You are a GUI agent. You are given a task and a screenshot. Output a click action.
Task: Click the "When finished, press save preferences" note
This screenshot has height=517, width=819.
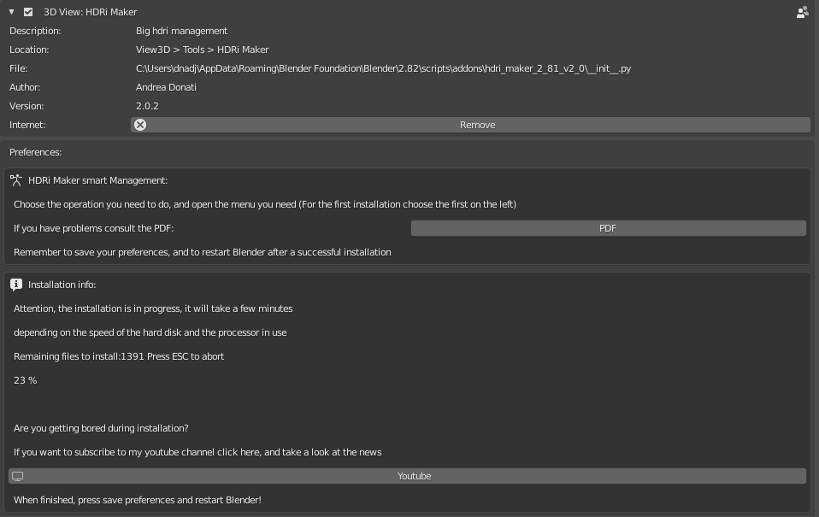(138, 500)
